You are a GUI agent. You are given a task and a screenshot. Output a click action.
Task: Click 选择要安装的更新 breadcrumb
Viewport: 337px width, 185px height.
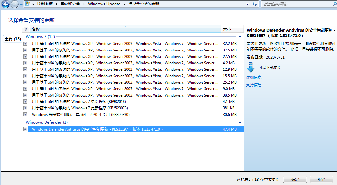coord(144,4)
